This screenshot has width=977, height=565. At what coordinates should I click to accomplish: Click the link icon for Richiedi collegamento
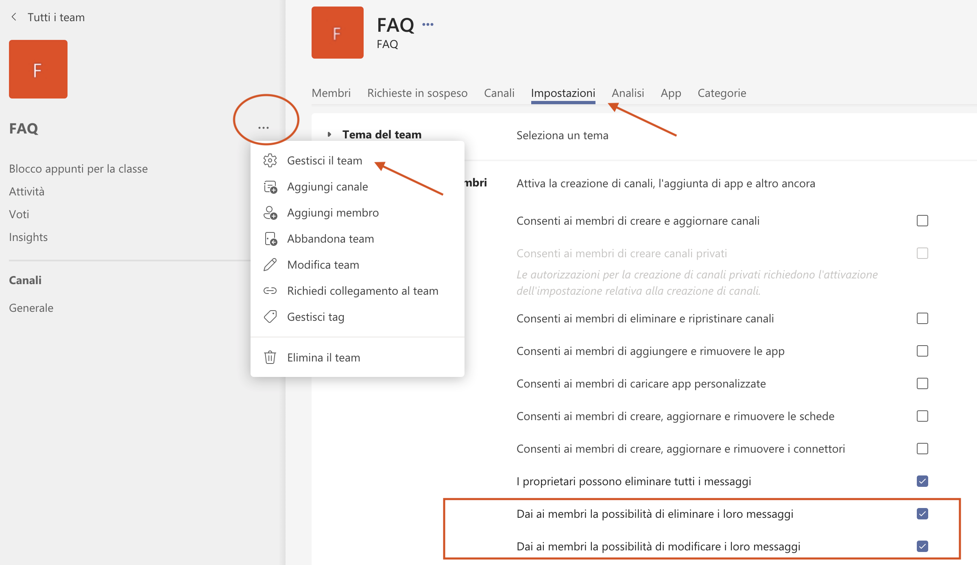click(270, 291)
